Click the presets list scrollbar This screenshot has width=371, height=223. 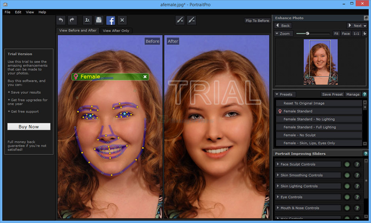[365, 123]
